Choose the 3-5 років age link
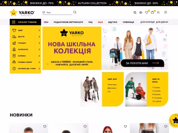178x133 pixels. tap(156, 91)
